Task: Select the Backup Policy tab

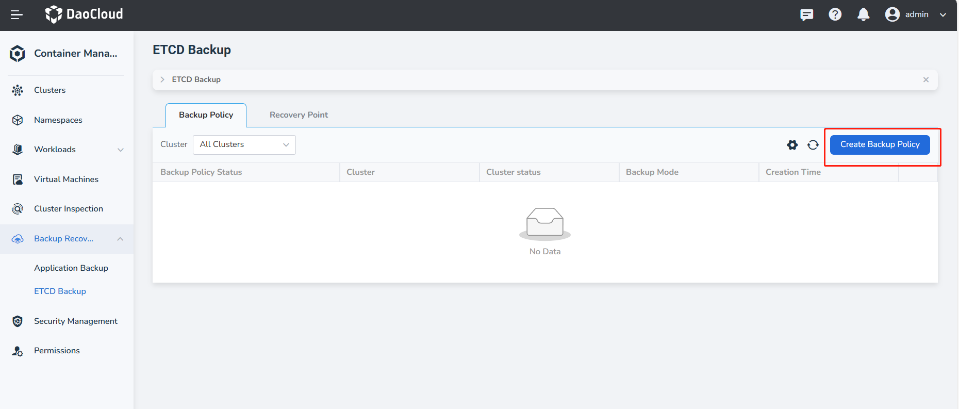Action: [206, 115]
